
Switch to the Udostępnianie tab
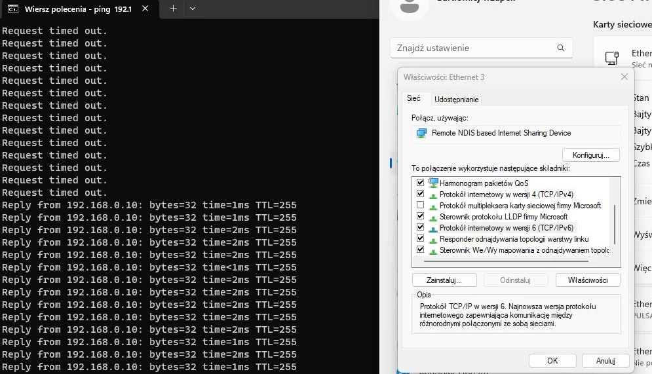(x=456, y=100)
